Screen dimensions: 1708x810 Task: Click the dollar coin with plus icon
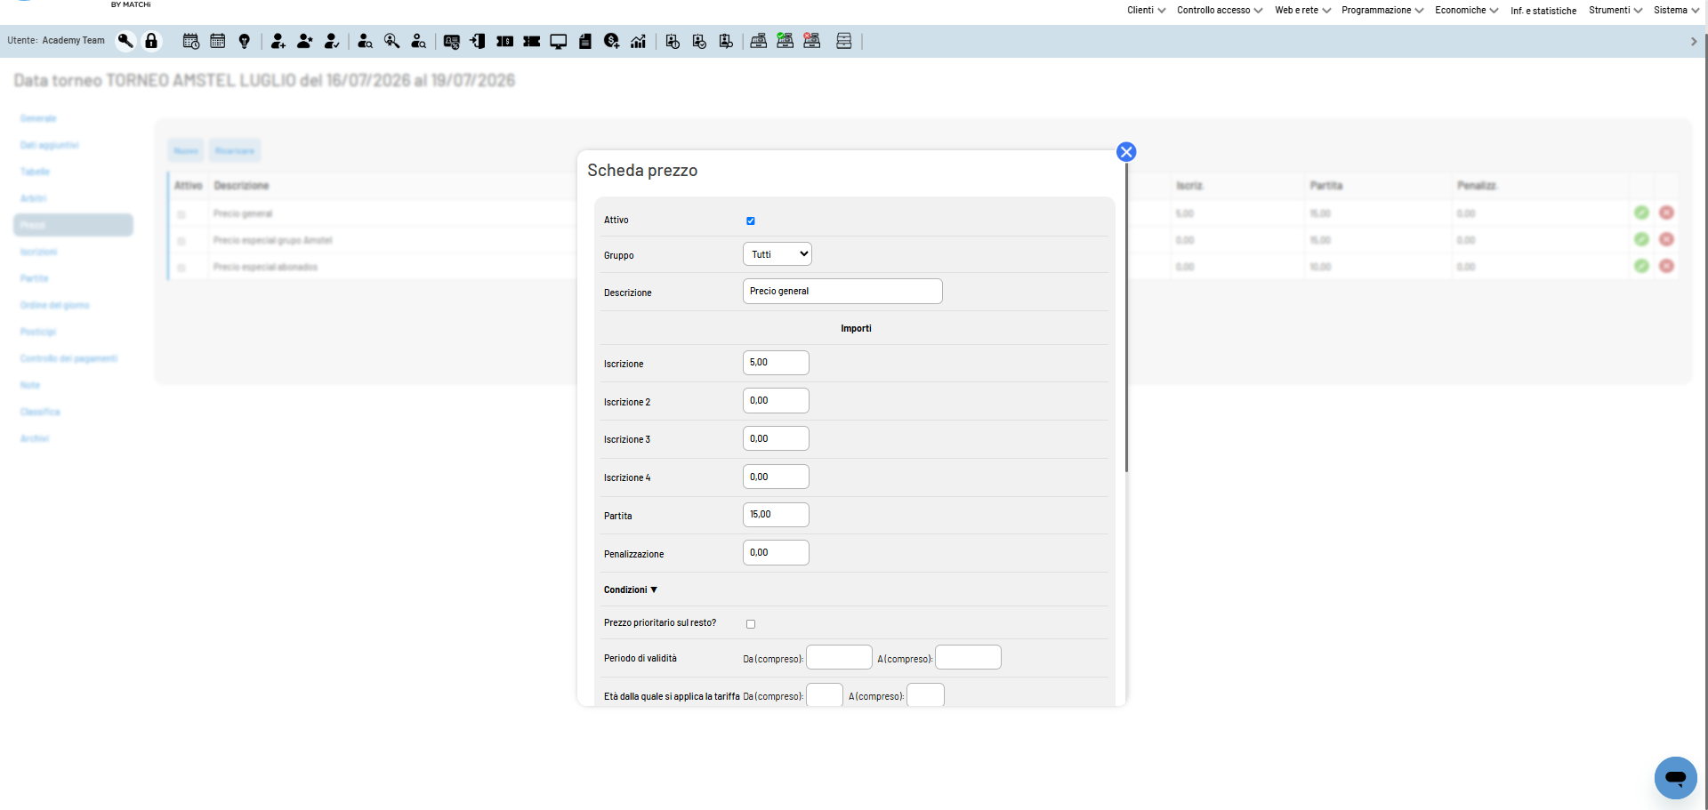612,41
